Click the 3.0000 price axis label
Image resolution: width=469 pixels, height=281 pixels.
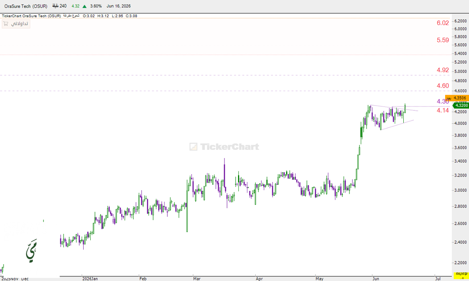click(x=461, y=191)
